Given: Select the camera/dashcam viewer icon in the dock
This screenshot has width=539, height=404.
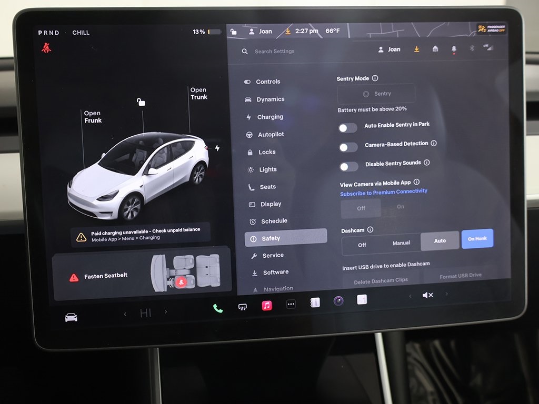Looking at the screenshot, I should [337, 300].
